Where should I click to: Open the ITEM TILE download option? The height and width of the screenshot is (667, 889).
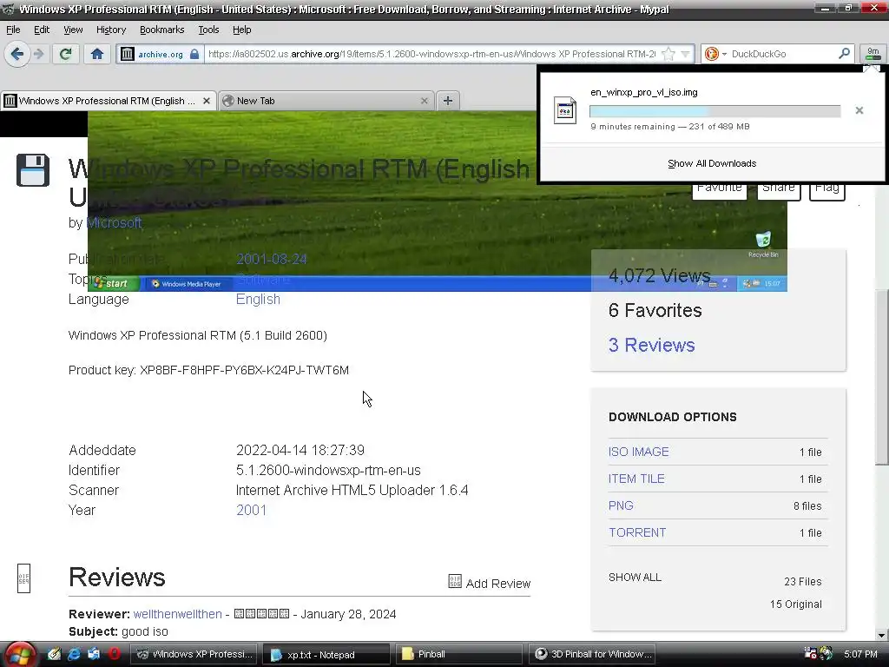click(x=636, y=479)
